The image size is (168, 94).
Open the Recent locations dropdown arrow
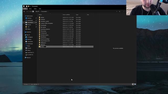(x=29, y=11)
